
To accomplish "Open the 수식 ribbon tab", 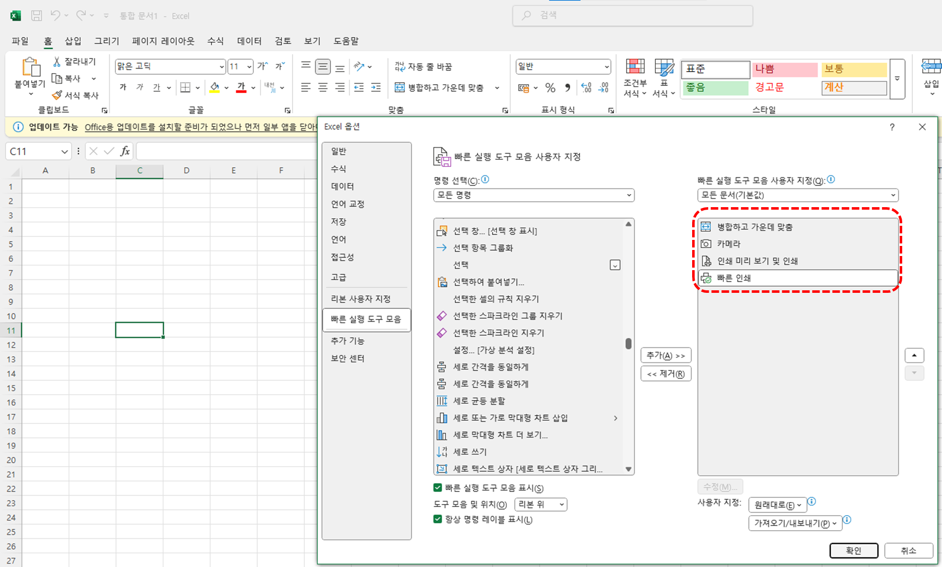I will pos(215,41).
